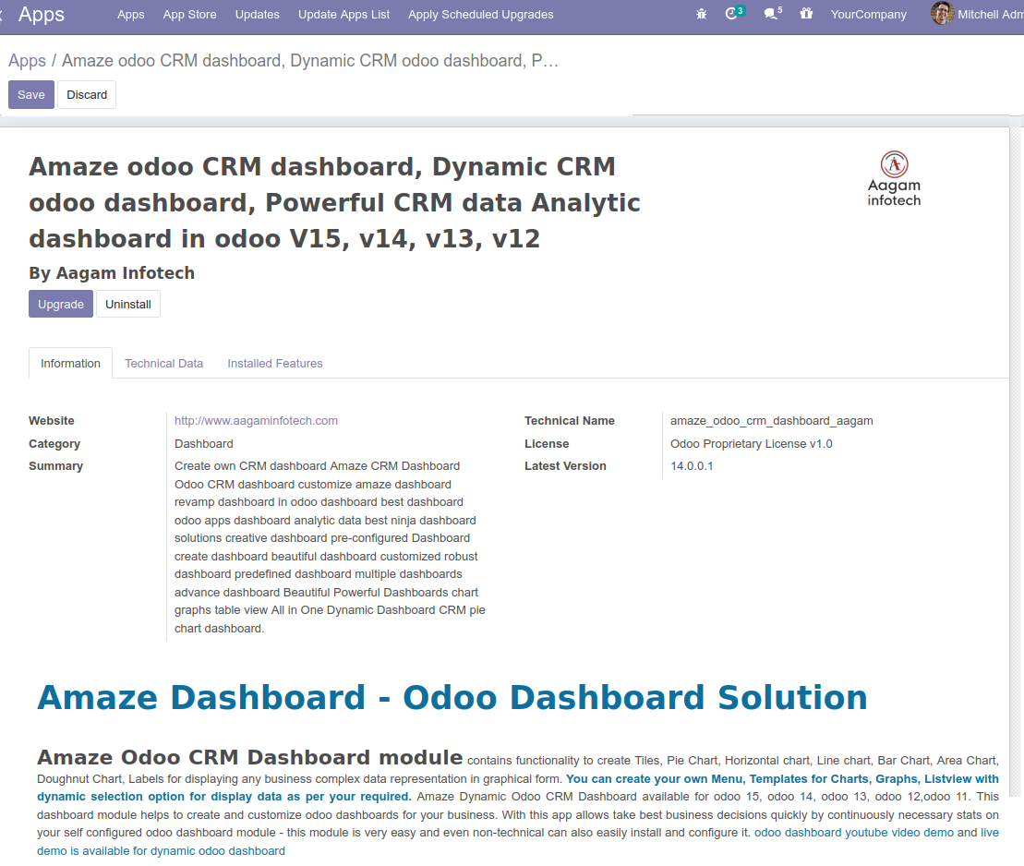Click the By Aagam Infotech author text
Image resolution: width=1024 pixels, height=866 pixels.
(112, 273)
